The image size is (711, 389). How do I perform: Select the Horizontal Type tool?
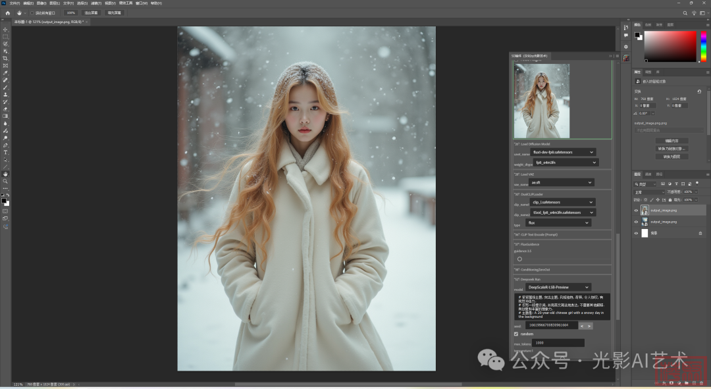pos(5,152)
